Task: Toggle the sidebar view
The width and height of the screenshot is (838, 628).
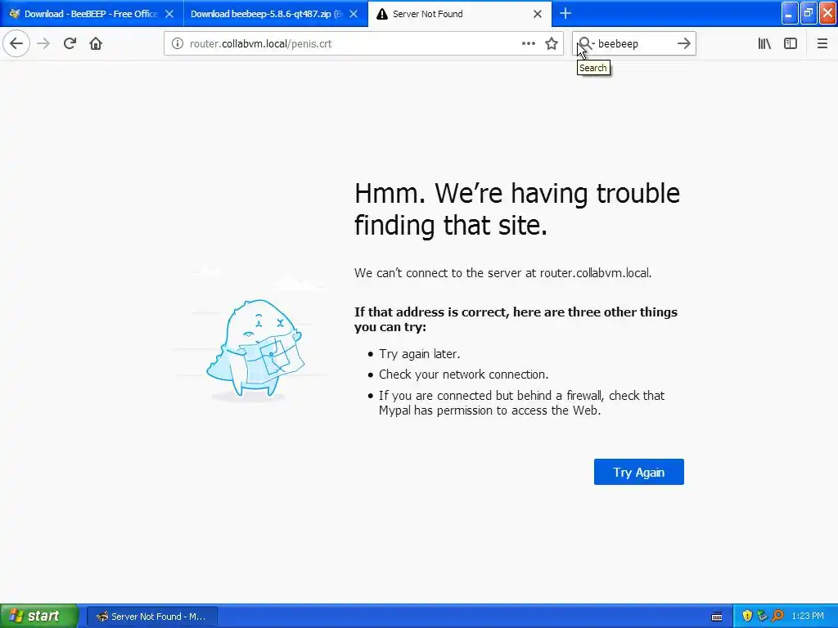Action: [x=791, y=43]
